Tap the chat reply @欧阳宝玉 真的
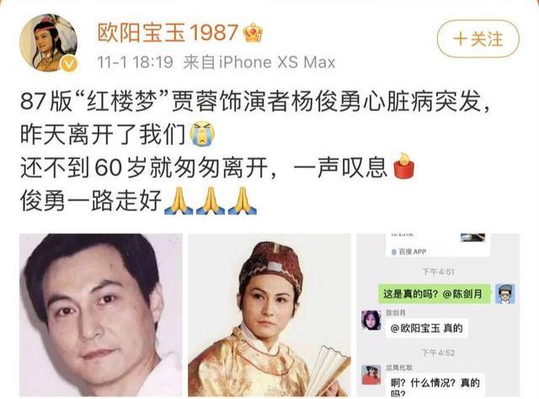The image size is (539, 399). [427, 327]
